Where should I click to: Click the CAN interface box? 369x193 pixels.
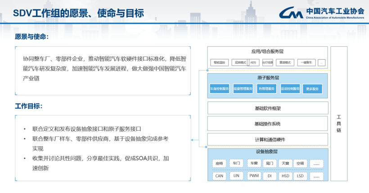219,176
